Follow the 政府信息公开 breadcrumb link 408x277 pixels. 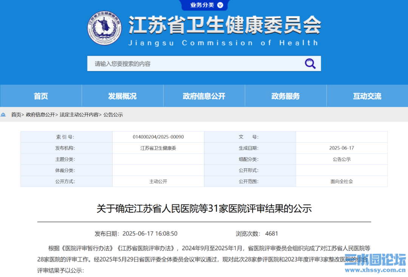(40, 115)
